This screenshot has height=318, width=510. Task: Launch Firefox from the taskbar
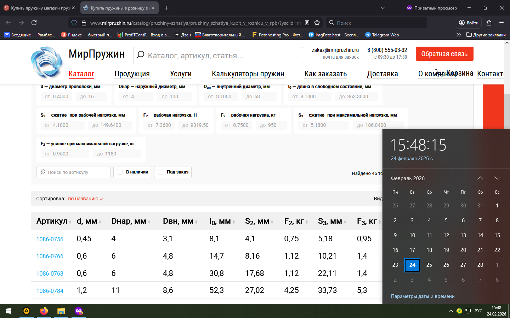44,311
